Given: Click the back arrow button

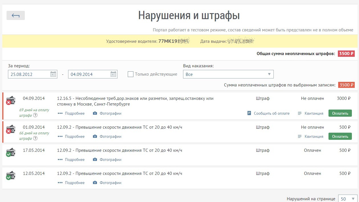Looking at the screenshot, I should (x=16, y=15).
